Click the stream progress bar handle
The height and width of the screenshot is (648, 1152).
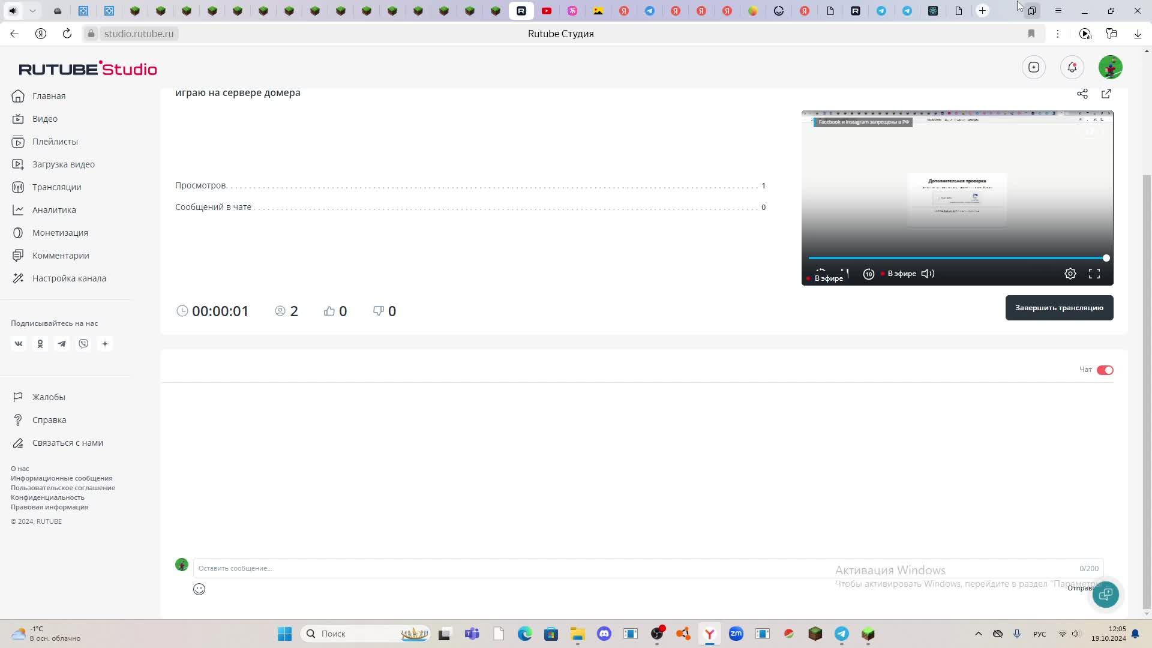tap(1106, 258)
